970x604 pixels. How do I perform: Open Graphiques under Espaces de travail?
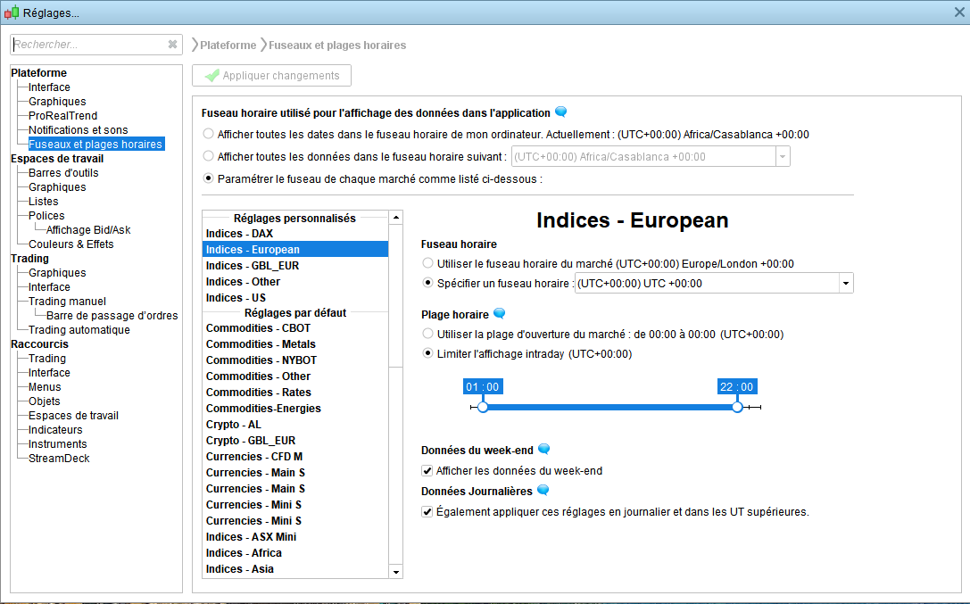coord(57,186)
